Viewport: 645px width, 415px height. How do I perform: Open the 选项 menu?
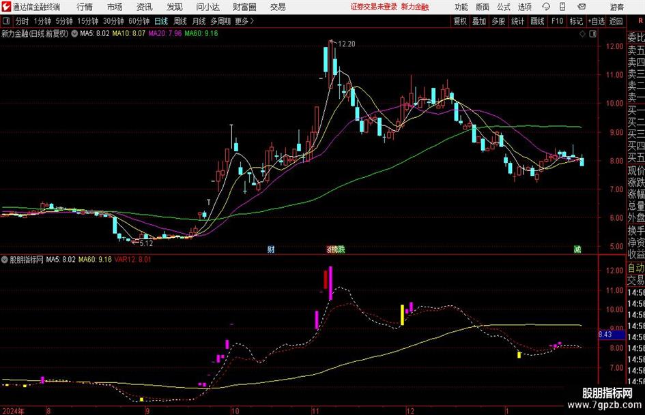click(524, 7)
